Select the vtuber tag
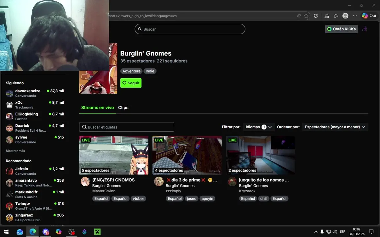This screenshot has width=380, height=237. click(x=139, y=198)
